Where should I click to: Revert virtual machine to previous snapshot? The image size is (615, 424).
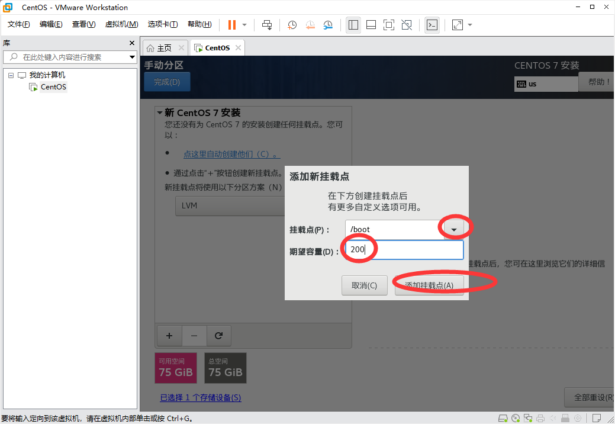pyautogui.click(x=310, y=25)
